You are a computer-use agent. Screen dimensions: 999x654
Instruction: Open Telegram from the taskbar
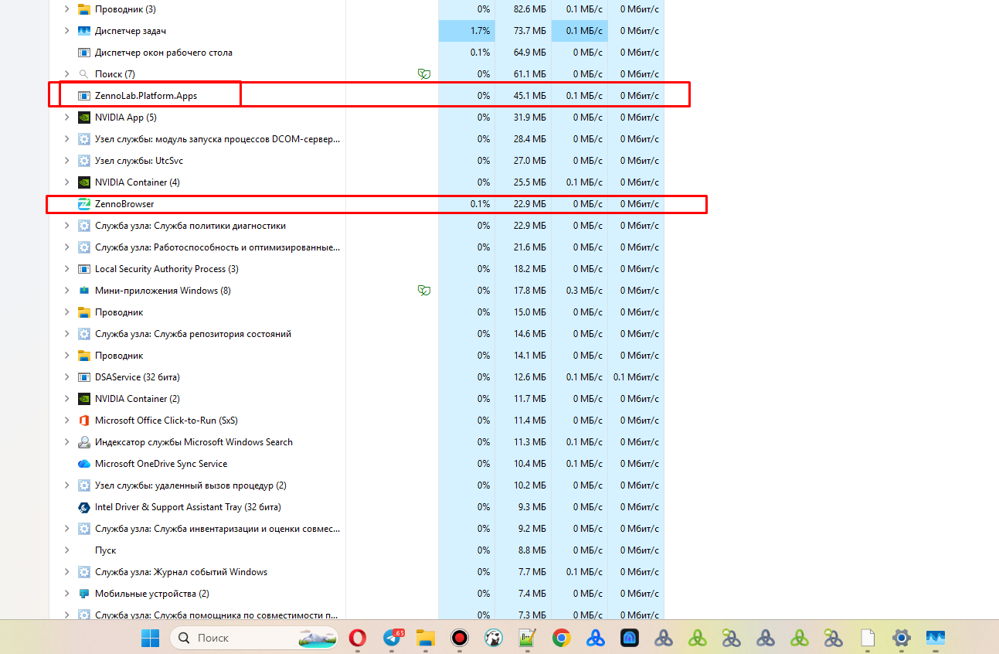click(392, 638)
